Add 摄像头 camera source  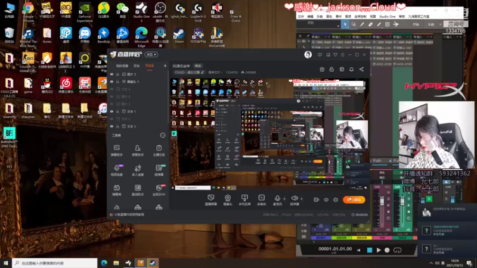(228, 200)
